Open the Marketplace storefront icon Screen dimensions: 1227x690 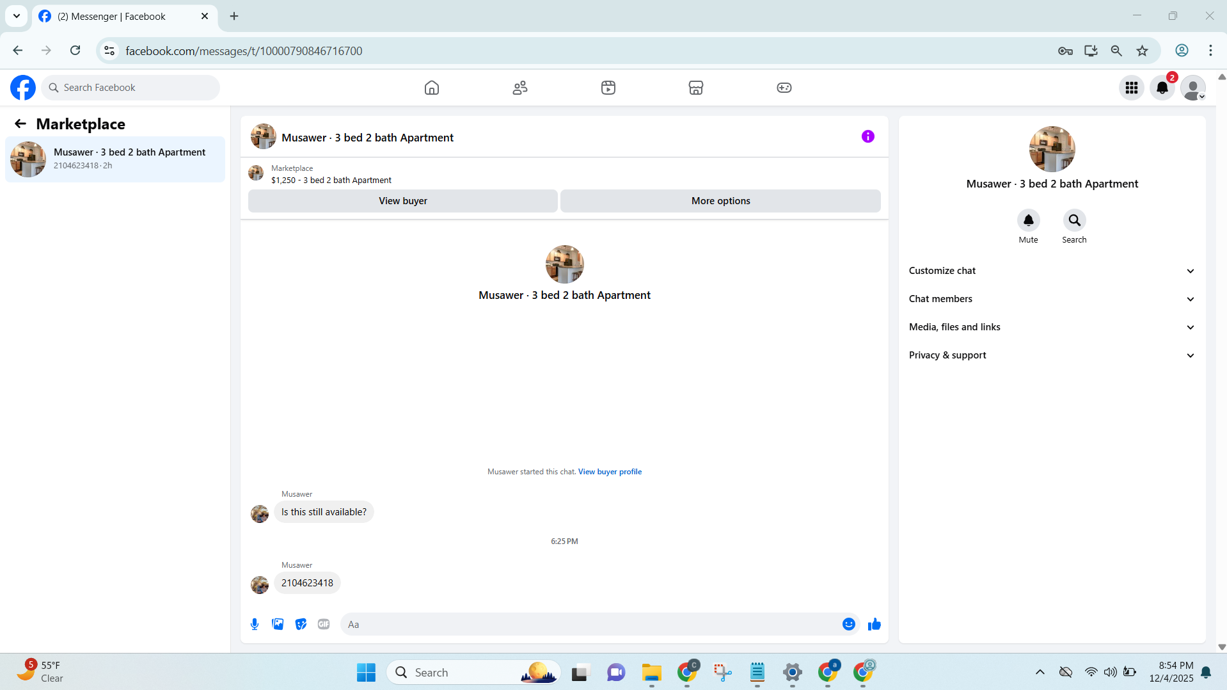pos(696,88)
